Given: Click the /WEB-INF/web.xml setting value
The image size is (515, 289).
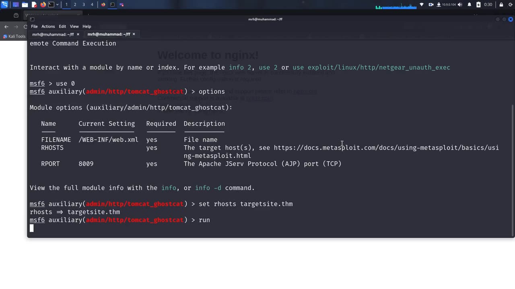Looking at the screenshot, I should (x=108, y=140).
